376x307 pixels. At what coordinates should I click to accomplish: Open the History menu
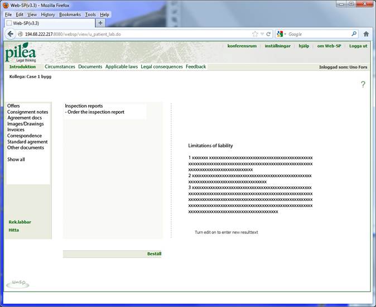pos(47,15)
